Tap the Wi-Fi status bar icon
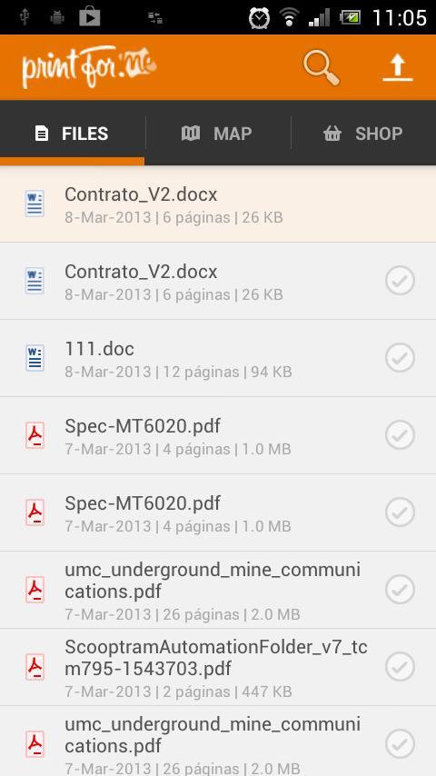 pyautogui.click(x=290, y=18)
